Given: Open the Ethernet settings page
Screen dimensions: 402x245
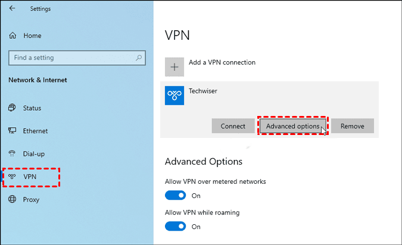Looking at the screenshot, I should 35,131.
